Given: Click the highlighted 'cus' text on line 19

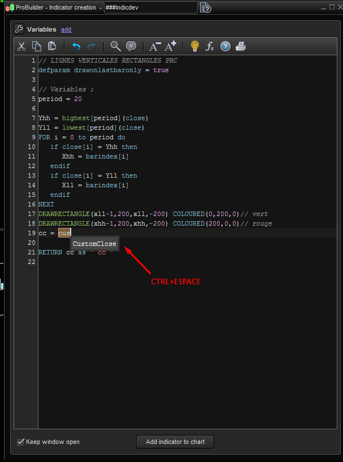Looking at the screenshot, I should pos(64,233).
